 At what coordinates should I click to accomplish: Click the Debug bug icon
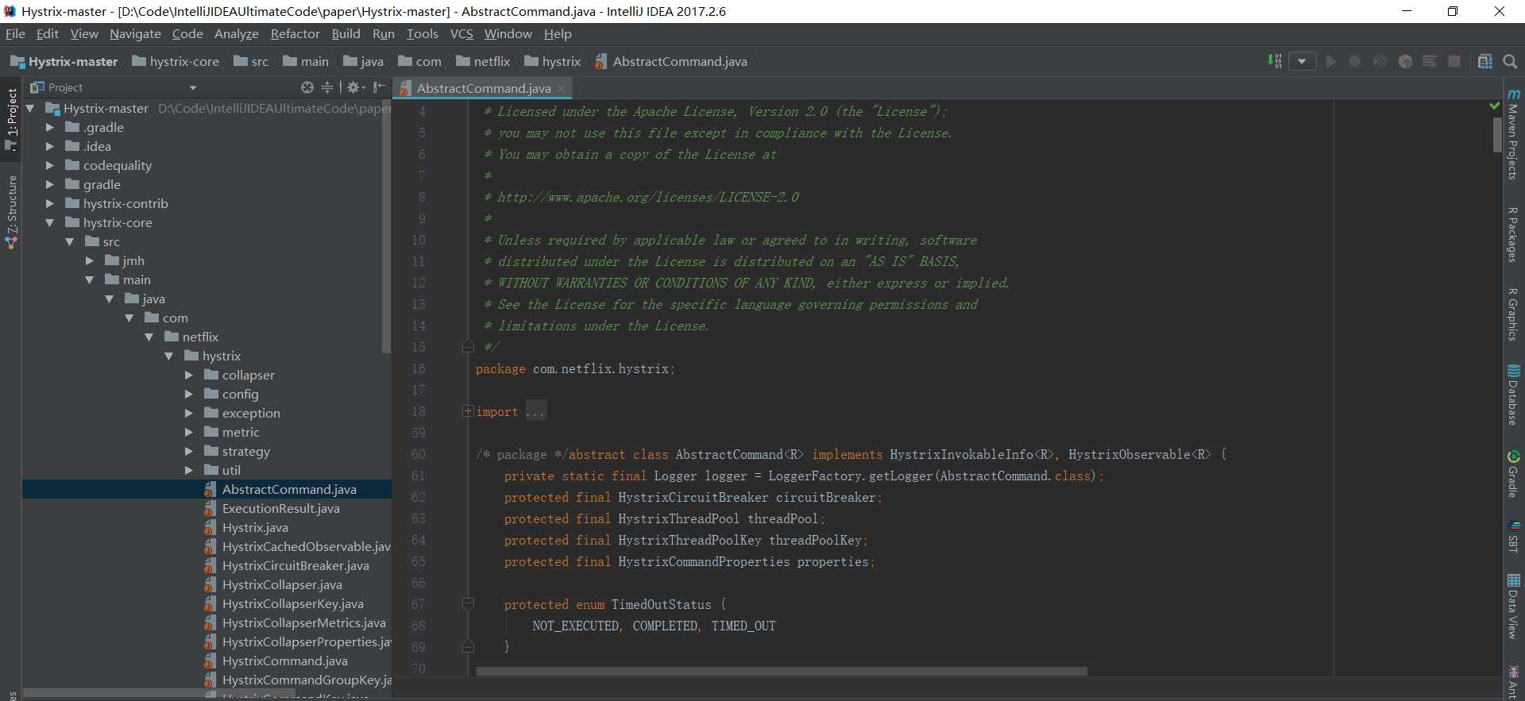click(x=1355, y=61)
